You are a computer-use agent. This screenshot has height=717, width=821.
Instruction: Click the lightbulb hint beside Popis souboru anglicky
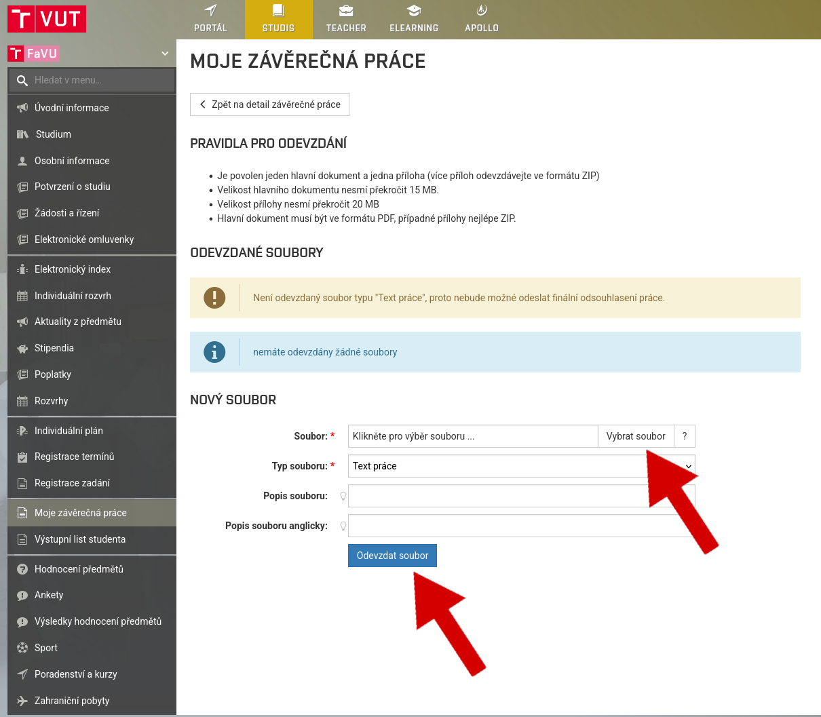pyautogui.click(x=343, y=526)
